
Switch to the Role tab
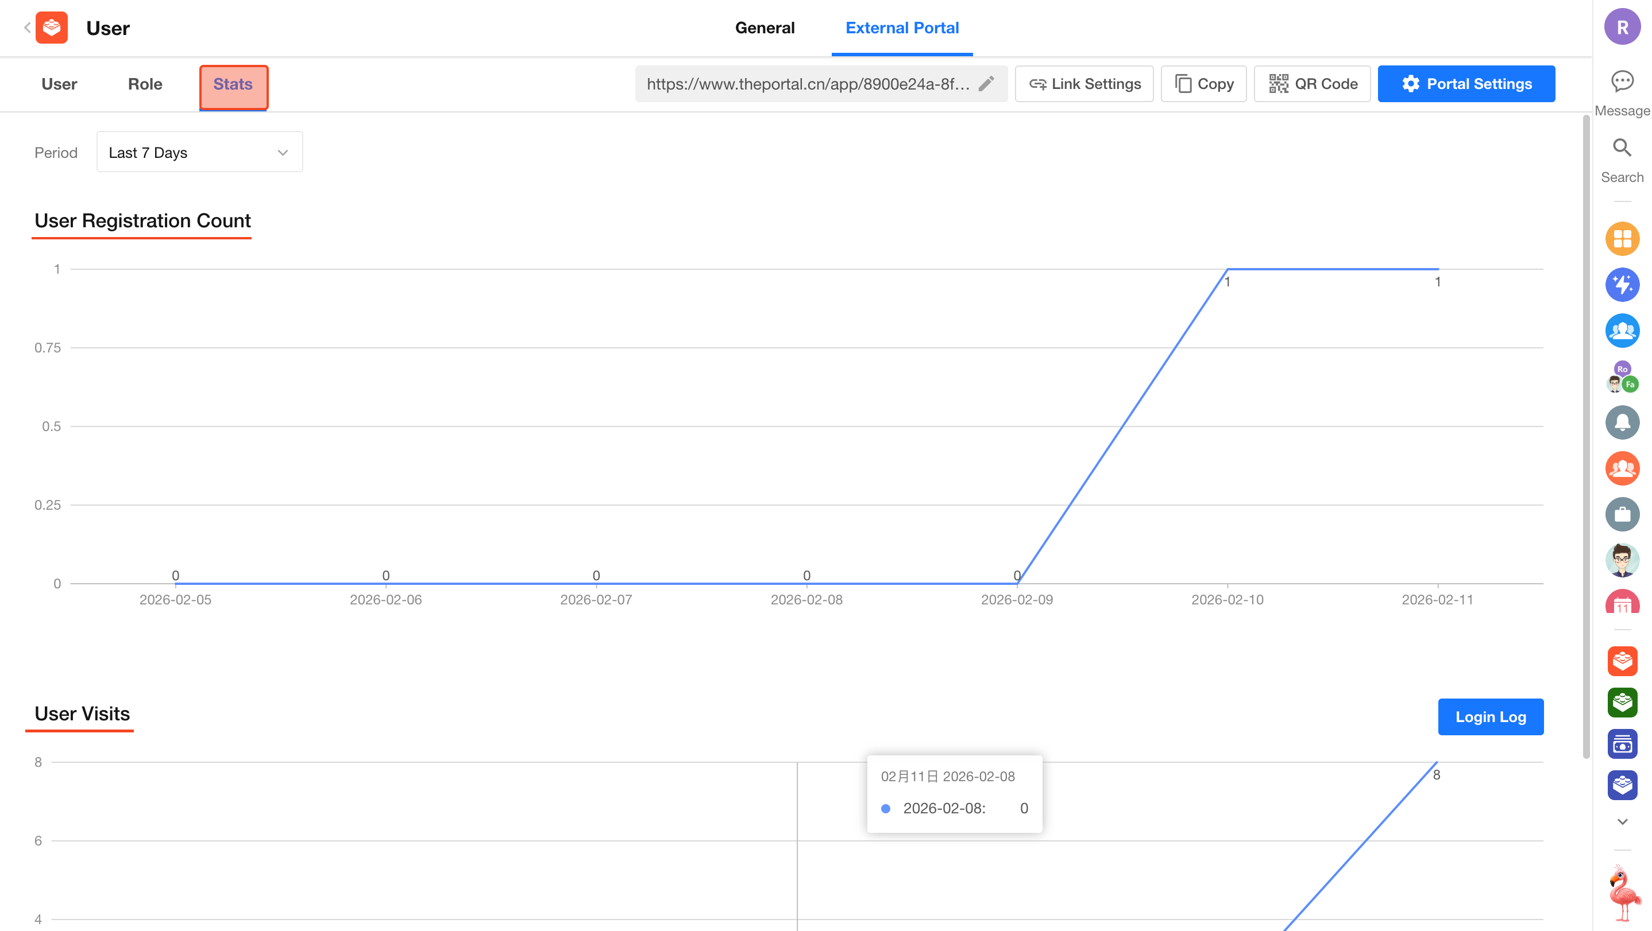click(145, 84)
